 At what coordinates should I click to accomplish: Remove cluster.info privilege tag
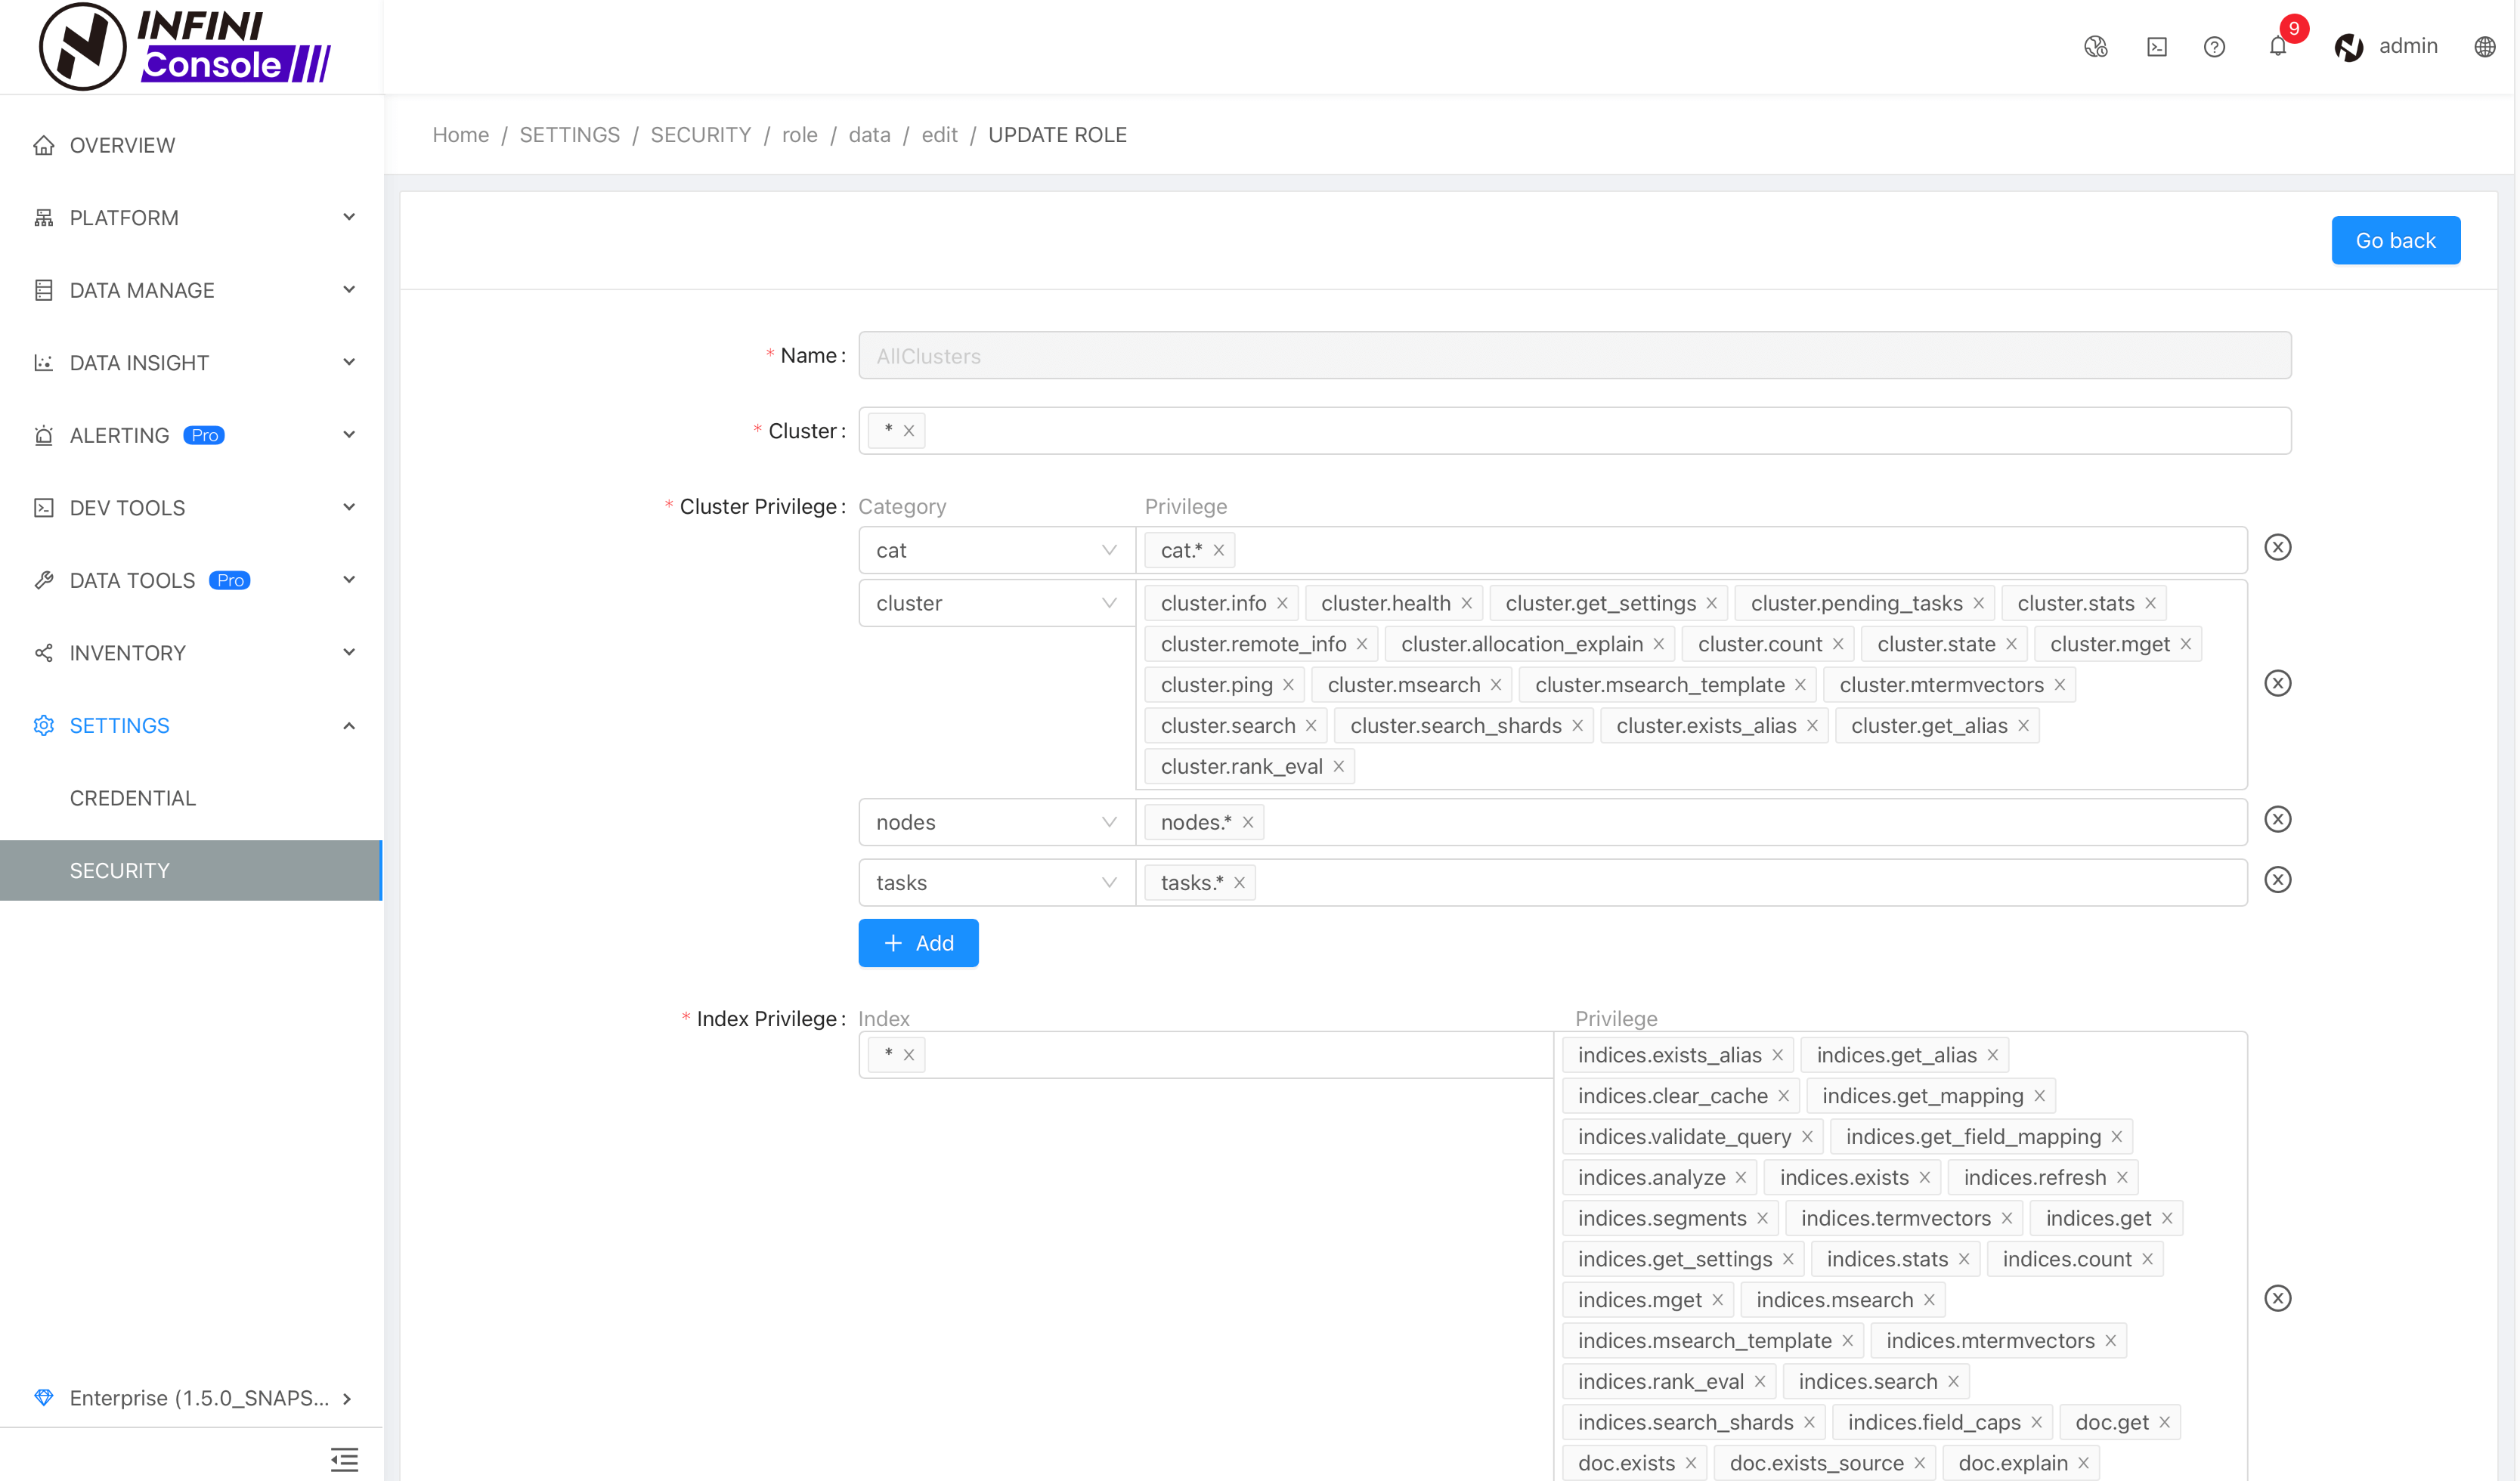point(1282,603)
